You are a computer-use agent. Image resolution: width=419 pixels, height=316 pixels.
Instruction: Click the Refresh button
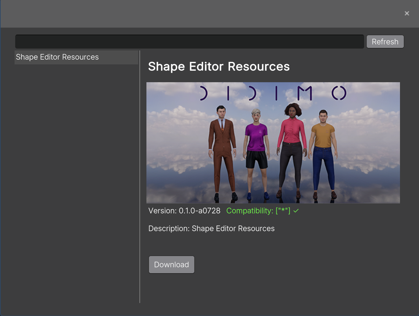point(385,42)
